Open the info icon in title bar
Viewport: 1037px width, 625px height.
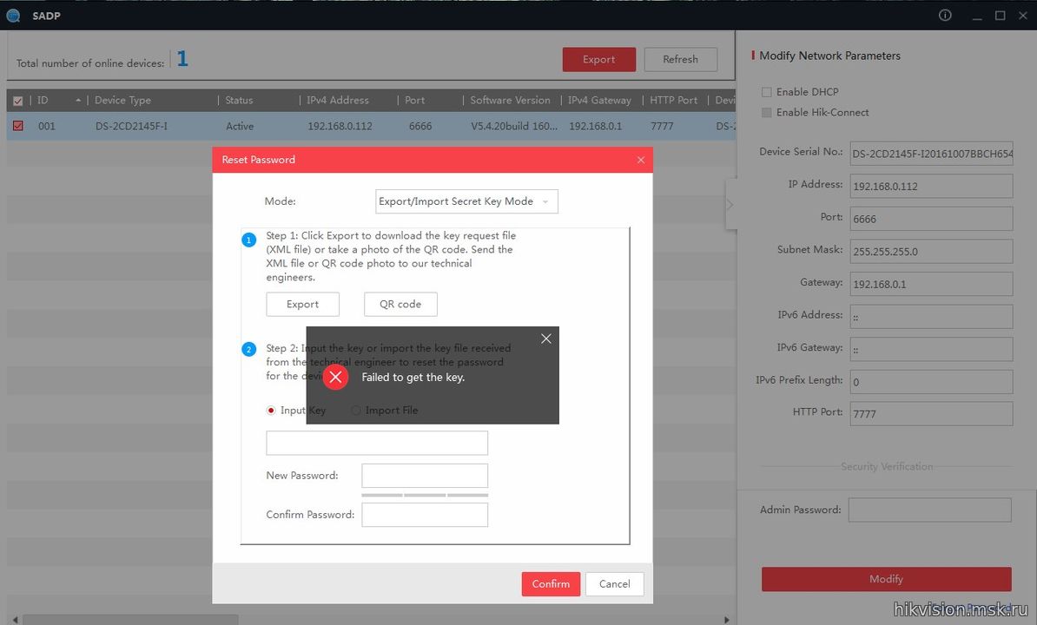point(945,16)
